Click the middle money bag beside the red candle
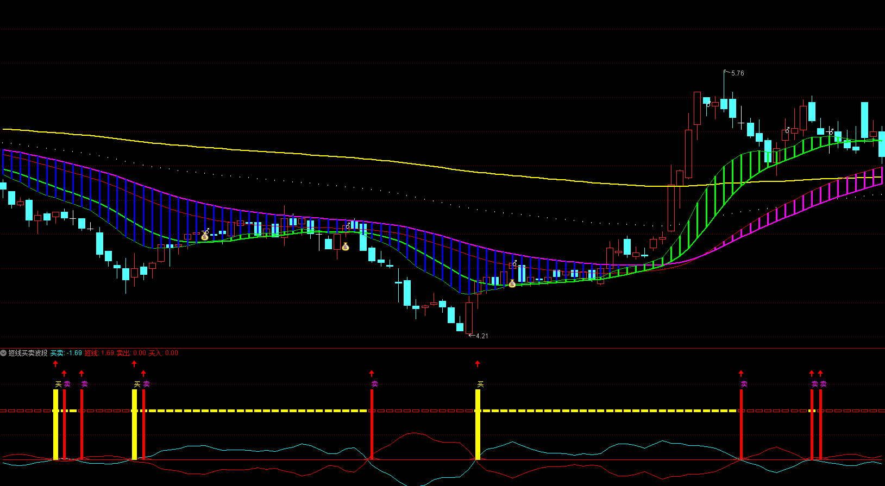885x486 pixels. pos(346,247)
